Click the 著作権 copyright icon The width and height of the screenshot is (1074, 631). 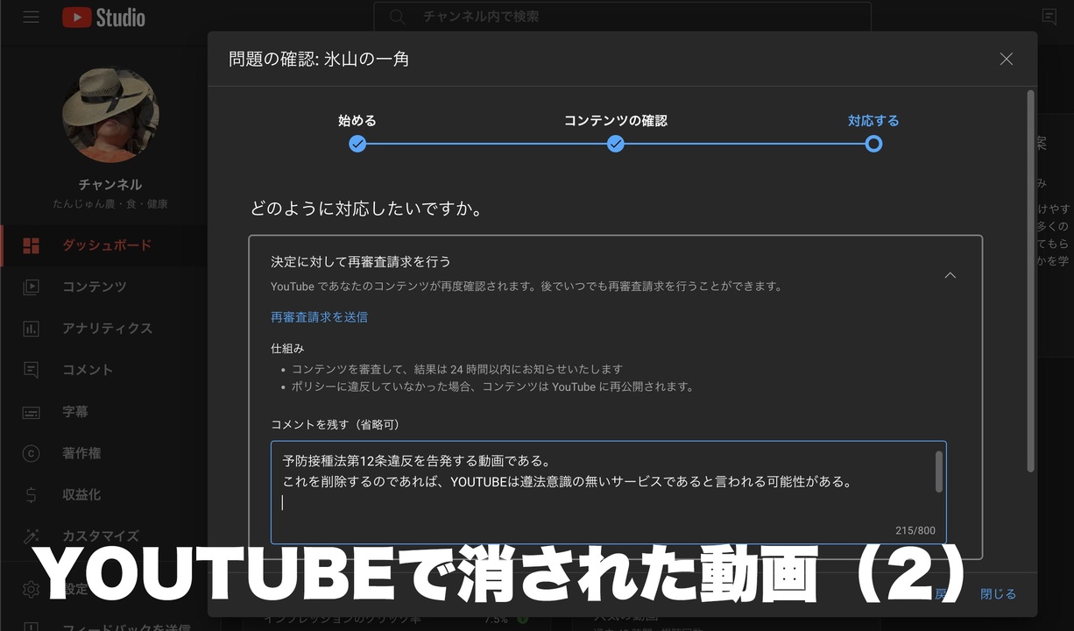(32, 453)
